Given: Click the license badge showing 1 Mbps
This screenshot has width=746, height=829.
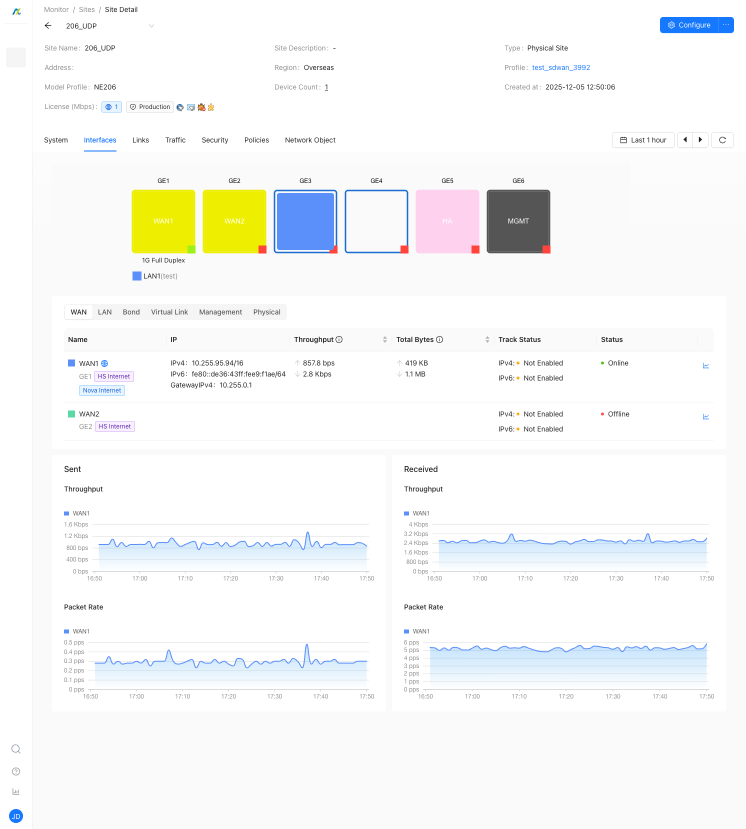Looking at the screenshot, I should point(112,107).
